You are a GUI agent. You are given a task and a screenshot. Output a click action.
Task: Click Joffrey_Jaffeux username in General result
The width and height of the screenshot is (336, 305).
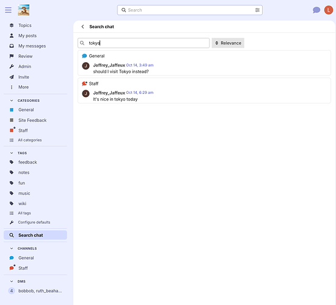click(x=109, y=65)
